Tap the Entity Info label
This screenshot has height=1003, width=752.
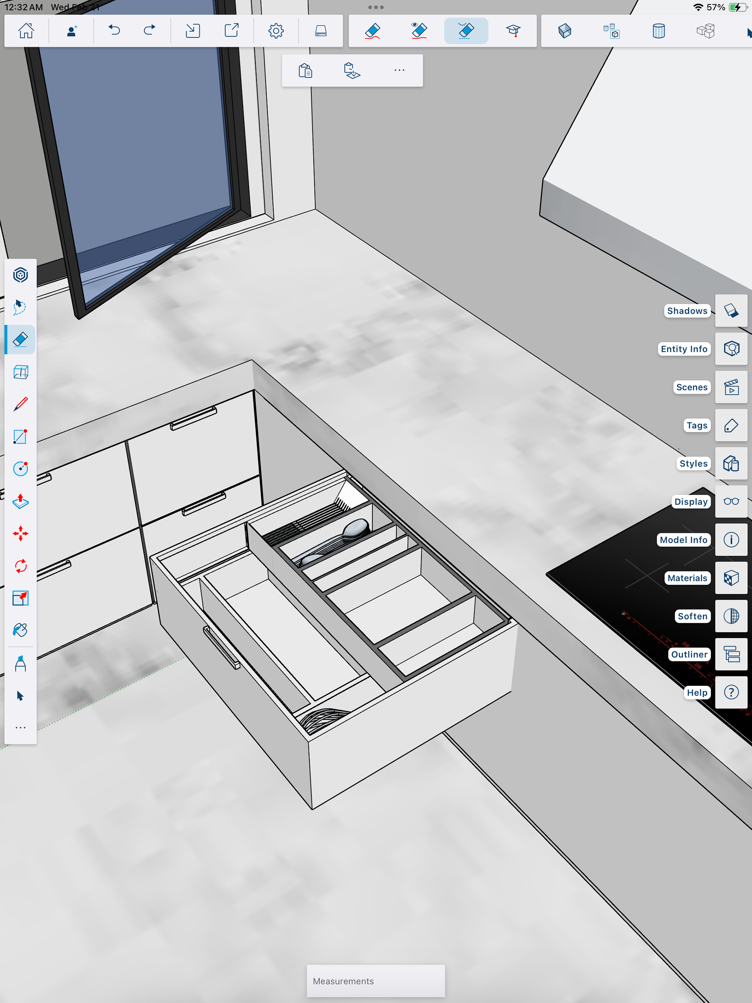point(683,349)
